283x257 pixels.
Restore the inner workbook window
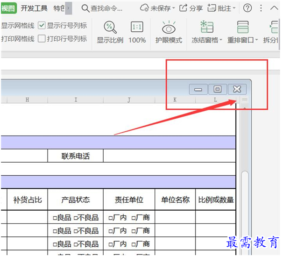click(218, 89)
